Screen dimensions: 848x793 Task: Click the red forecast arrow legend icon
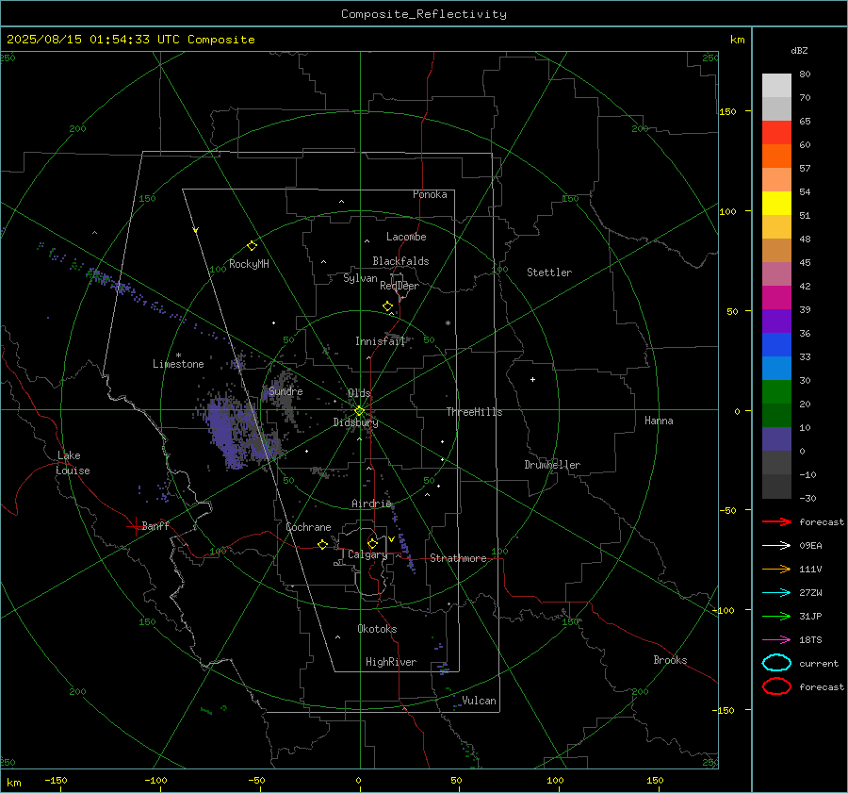(x=776, y=521)
